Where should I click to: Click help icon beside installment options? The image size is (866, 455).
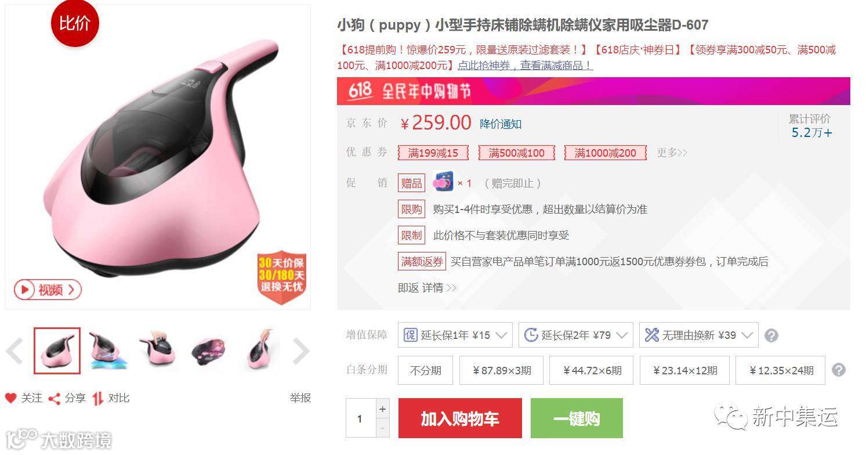pos(839,370)
